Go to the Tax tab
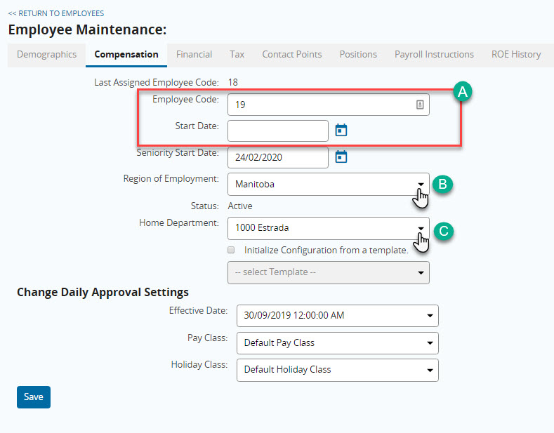This screenshot has width=554, height=433. [x=237, y=55]
